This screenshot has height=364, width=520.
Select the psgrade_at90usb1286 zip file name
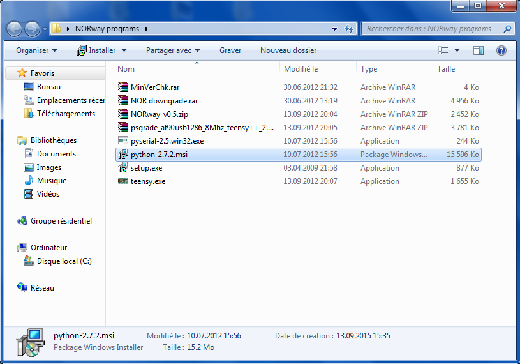tap(202, 128)
